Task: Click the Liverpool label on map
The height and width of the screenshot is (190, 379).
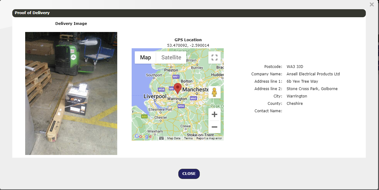Action: tap(155, 97)
